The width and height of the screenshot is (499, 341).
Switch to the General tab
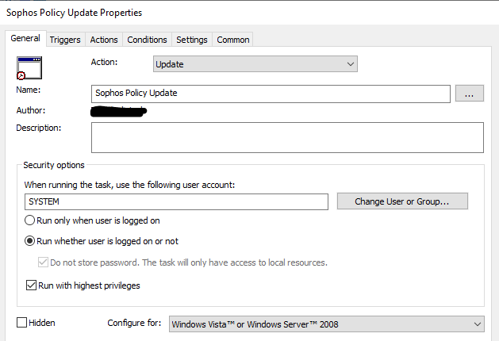pos(25,39)
